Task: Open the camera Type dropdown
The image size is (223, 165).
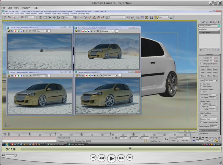Action: tap(211, 80)
